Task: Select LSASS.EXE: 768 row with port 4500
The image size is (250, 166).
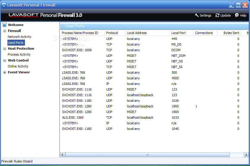Action: 154,78
